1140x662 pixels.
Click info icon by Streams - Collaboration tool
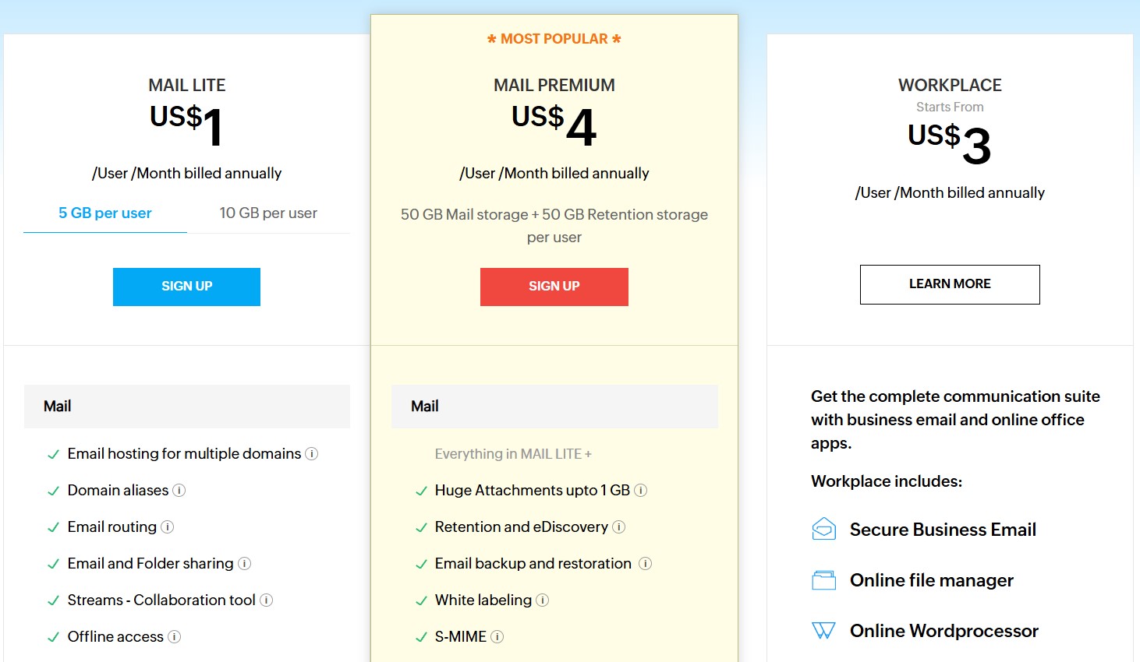(x=266, y=600)
